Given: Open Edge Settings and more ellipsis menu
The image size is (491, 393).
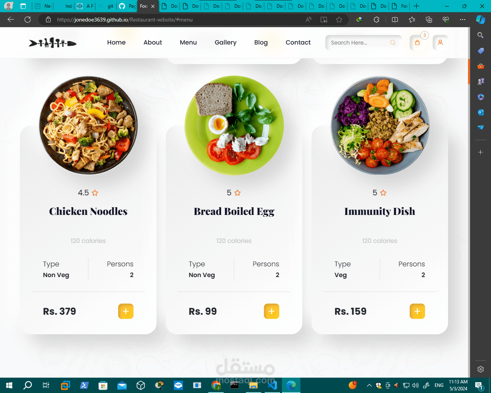Looking at the screenshot, I should pos(463,20).
